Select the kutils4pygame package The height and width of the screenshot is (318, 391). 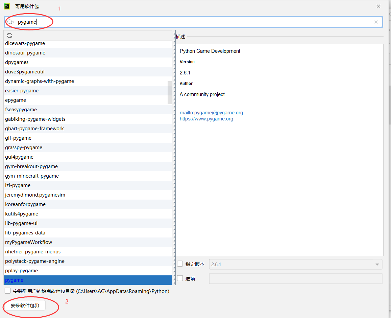click(x=88, y=214)
